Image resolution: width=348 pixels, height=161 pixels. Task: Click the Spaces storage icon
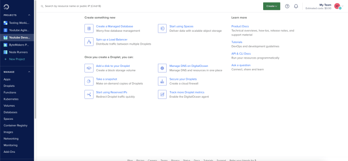click(162, 29)
